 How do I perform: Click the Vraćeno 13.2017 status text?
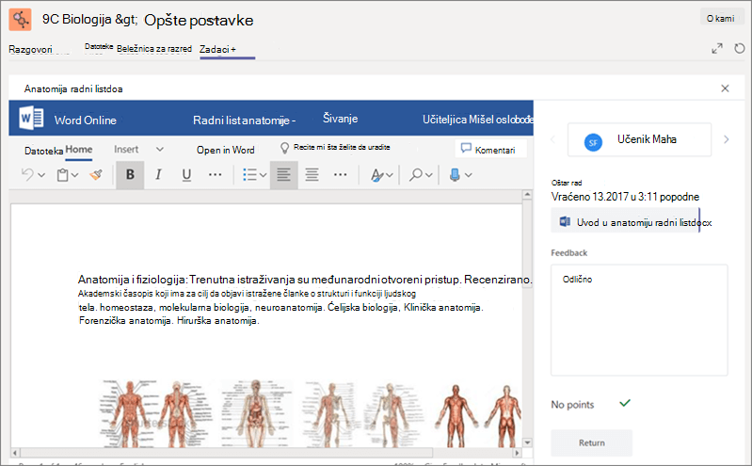click(625, 197)
